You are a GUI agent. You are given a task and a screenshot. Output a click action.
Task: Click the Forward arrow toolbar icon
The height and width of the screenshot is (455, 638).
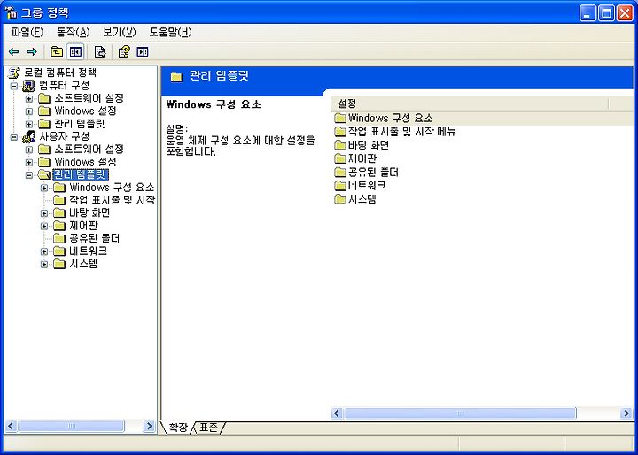(31, 51)
